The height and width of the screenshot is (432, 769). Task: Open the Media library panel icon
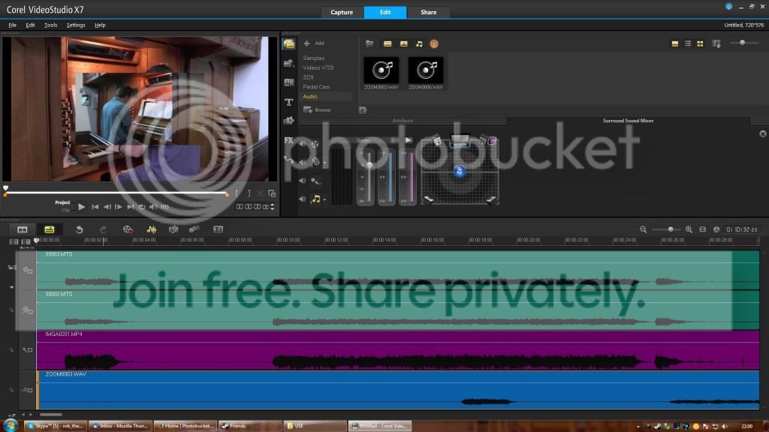coord(289,44)
